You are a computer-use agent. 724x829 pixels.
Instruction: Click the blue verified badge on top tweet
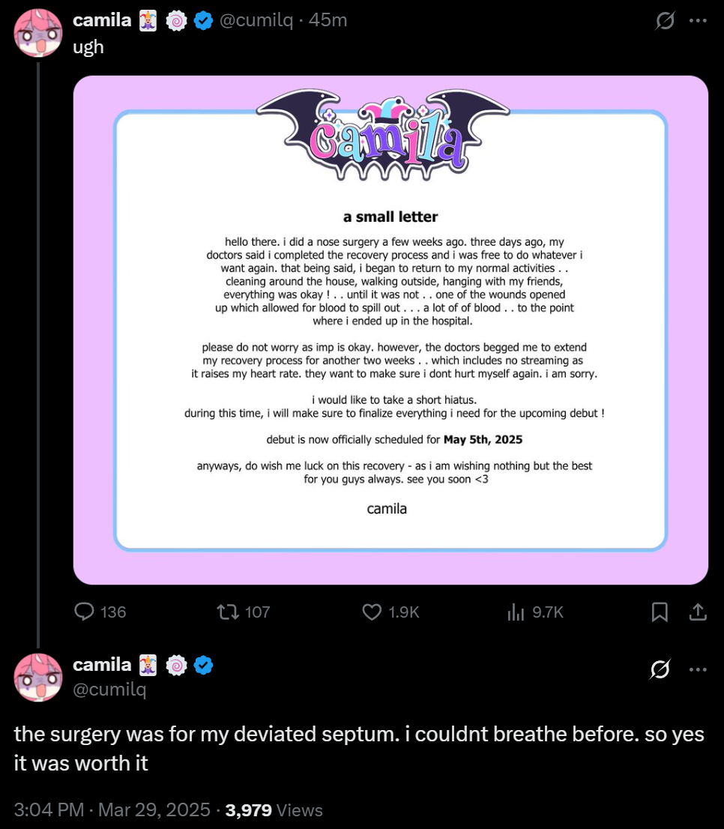203,21
